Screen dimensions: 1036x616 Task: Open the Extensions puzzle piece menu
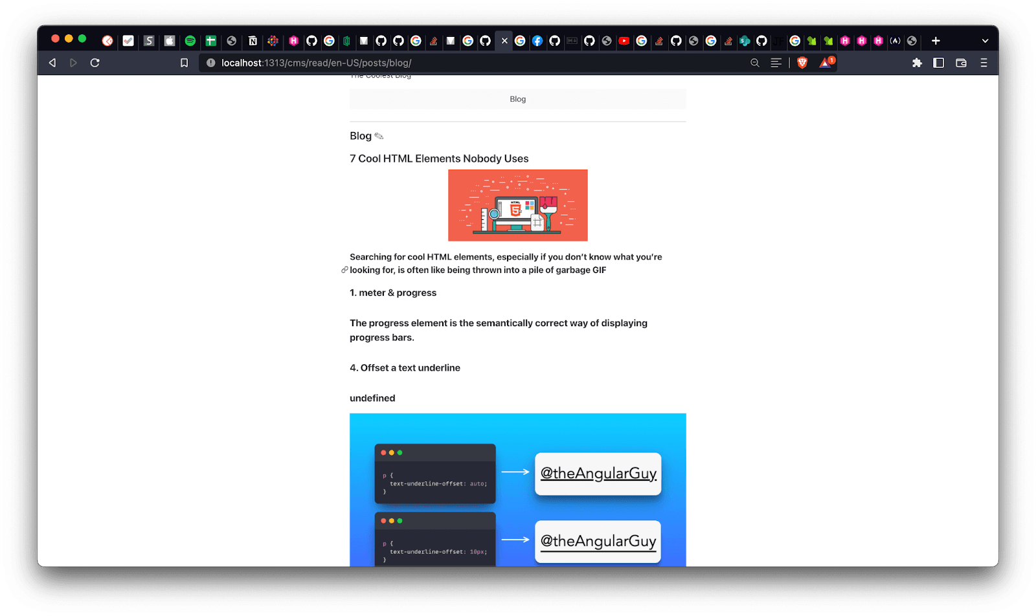(x=917, y=63)
